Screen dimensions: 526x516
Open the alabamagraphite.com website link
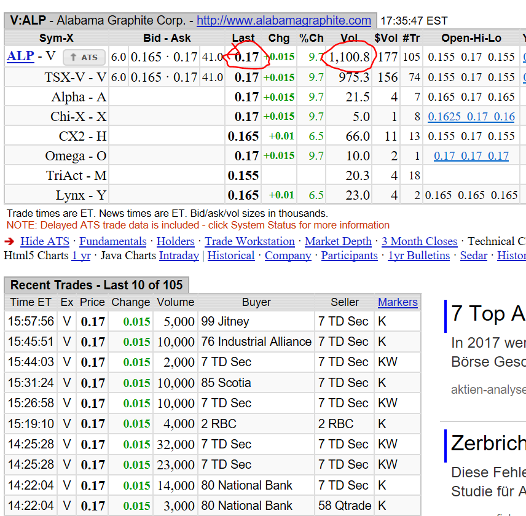[284, 21]
